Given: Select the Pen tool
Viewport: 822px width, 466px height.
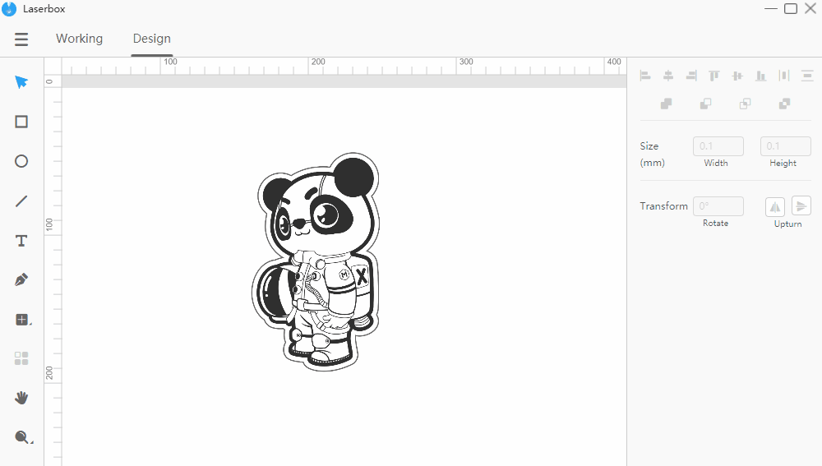Looking at the screenshot, I should [x=21, y=279].
